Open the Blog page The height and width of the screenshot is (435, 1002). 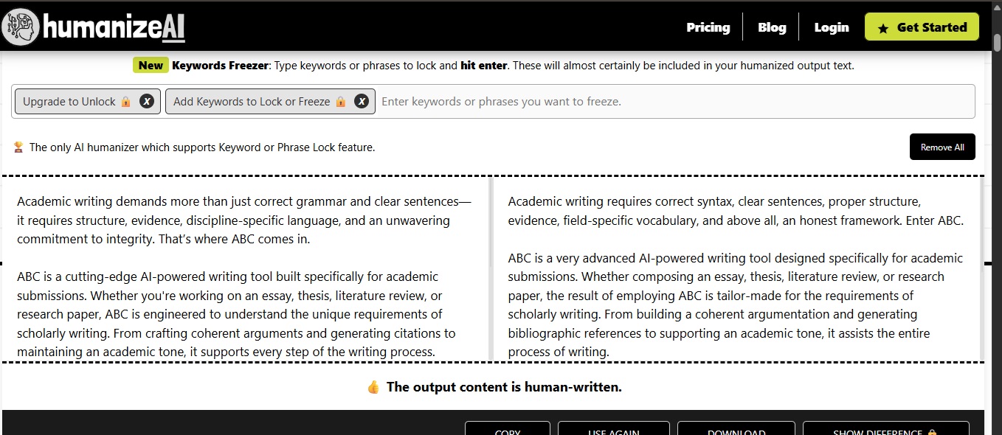(x=772, y=27)
